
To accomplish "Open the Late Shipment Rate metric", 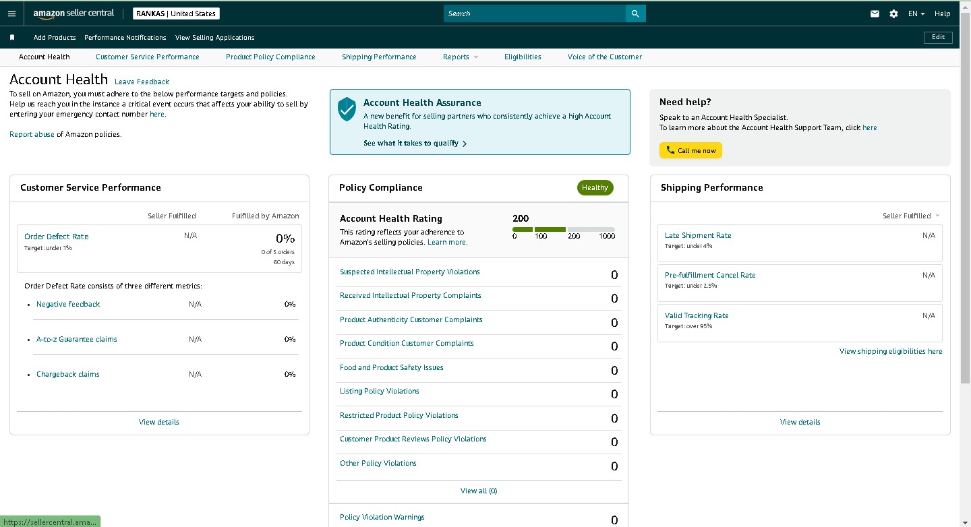I will tap(698, 236).
